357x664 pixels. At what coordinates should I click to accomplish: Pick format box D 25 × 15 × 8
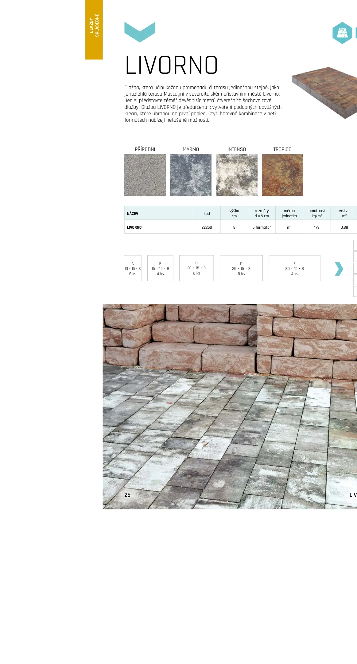241,268
